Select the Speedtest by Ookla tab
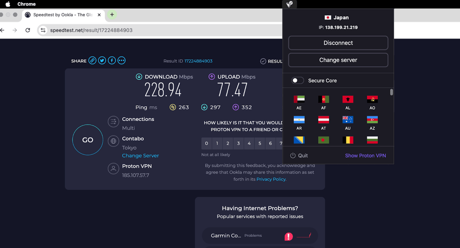460x248 pixels. [63, 15]
